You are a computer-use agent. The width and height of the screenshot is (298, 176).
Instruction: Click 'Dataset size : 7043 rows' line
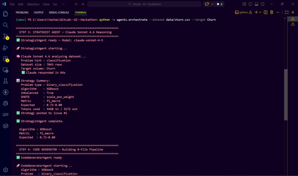pyautogui.click(x=41, y=64)
